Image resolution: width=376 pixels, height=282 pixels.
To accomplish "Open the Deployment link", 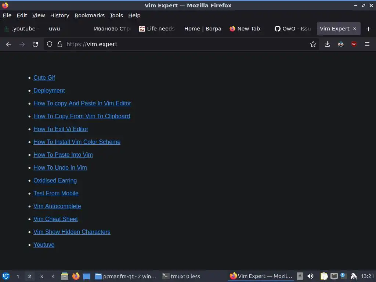I will 49,90.
